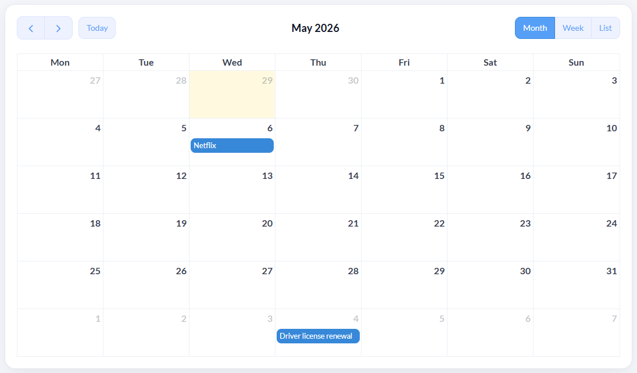Viewport: 637px width, 373px height.
Task: Click the May 2026 title
Action: click(x=315, y=28)
